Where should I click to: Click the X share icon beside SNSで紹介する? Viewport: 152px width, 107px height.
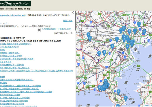(x=71, y=33)
